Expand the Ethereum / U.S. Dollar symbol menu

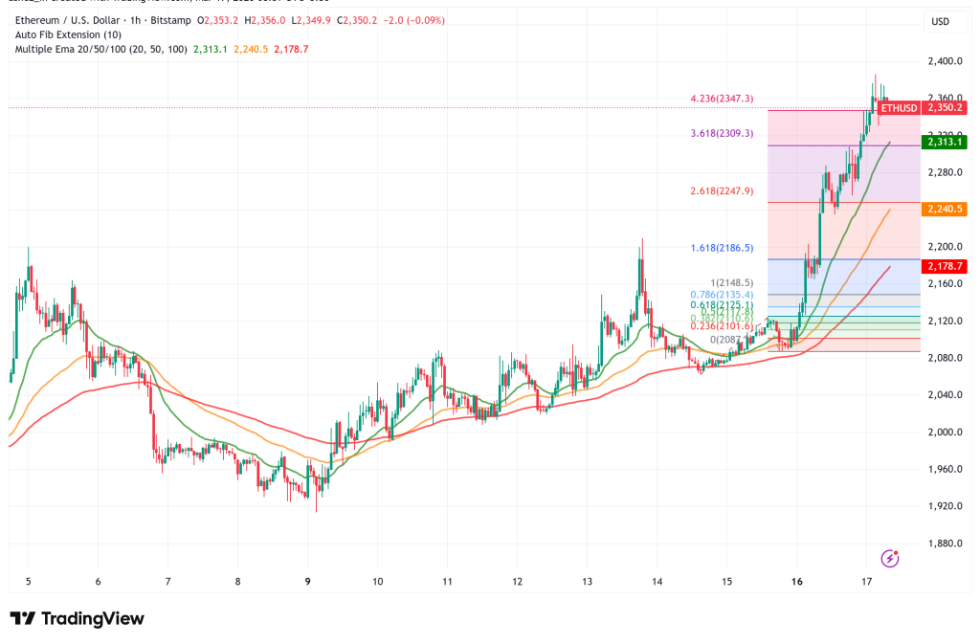coord(67,18)
